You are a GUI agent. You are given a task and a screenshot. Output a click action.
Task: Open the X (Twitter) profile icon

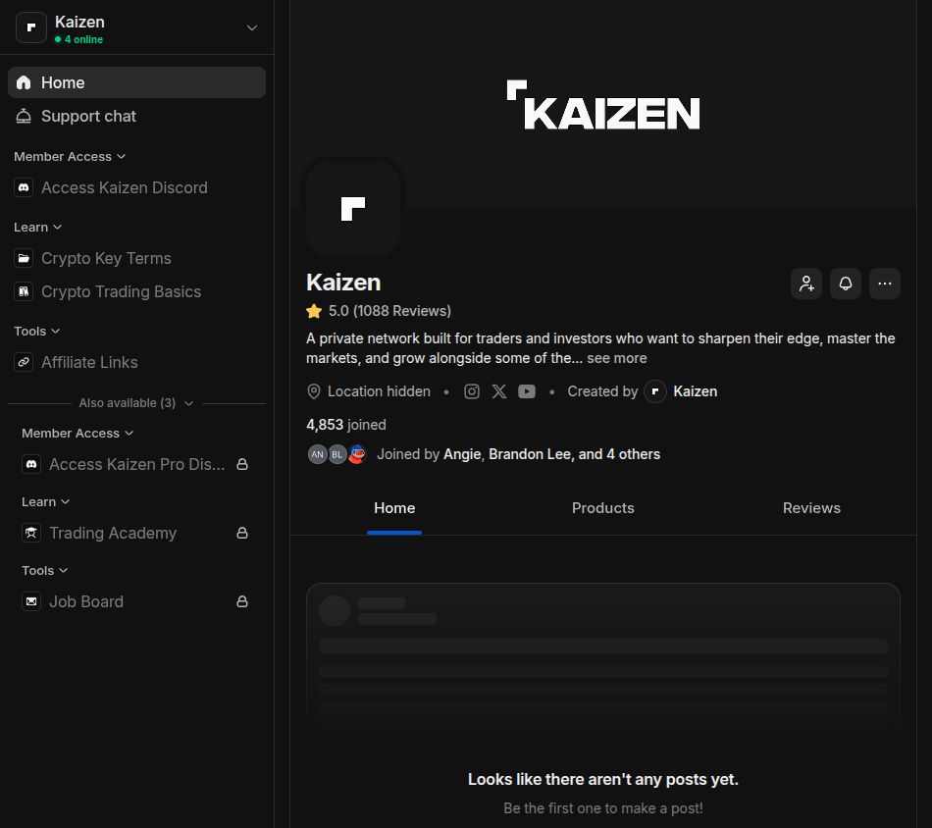(499, 391)
